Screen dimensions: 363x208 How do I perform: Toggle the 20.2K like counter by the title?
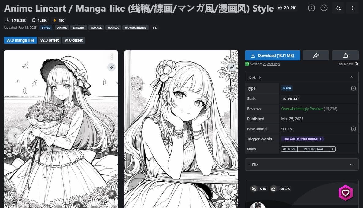pyautogui.click(x=287, y=8)
